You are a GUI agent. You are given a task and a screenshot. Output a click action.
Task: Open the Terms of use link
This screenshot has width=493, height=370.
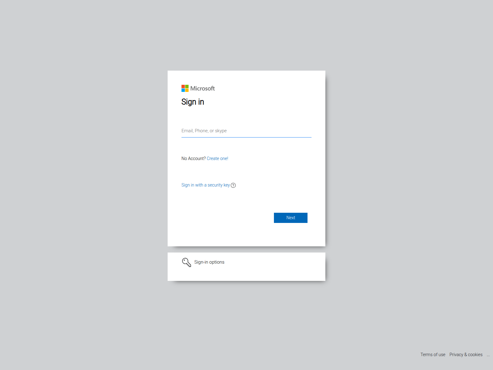click(433, 355)
